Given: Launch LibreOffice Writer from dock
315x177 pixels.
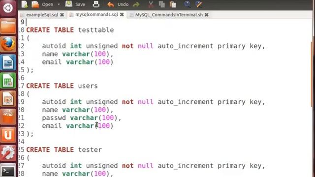Looking at the screenshot, I should [x=8, y=62].
